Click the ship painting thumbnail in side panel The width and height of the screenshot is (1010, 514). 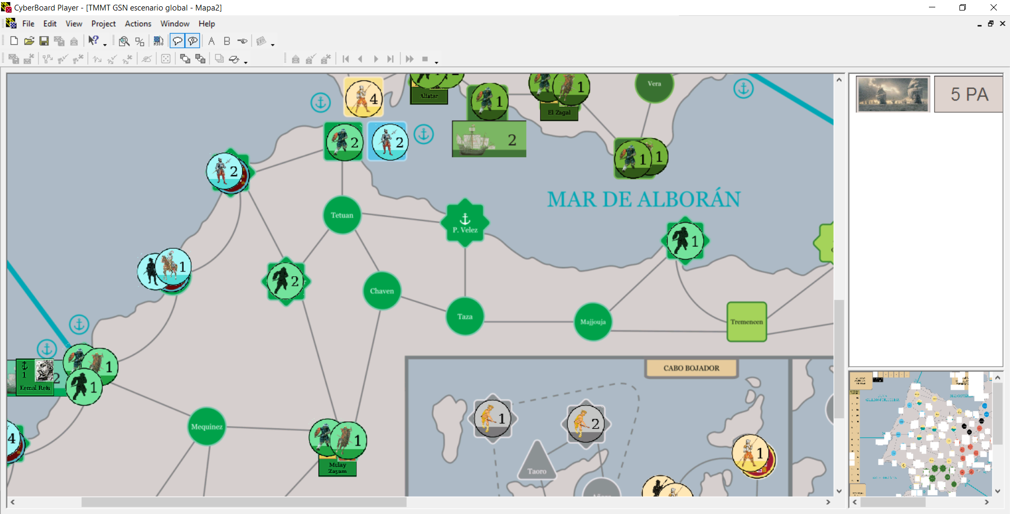(x=893, y=94)
